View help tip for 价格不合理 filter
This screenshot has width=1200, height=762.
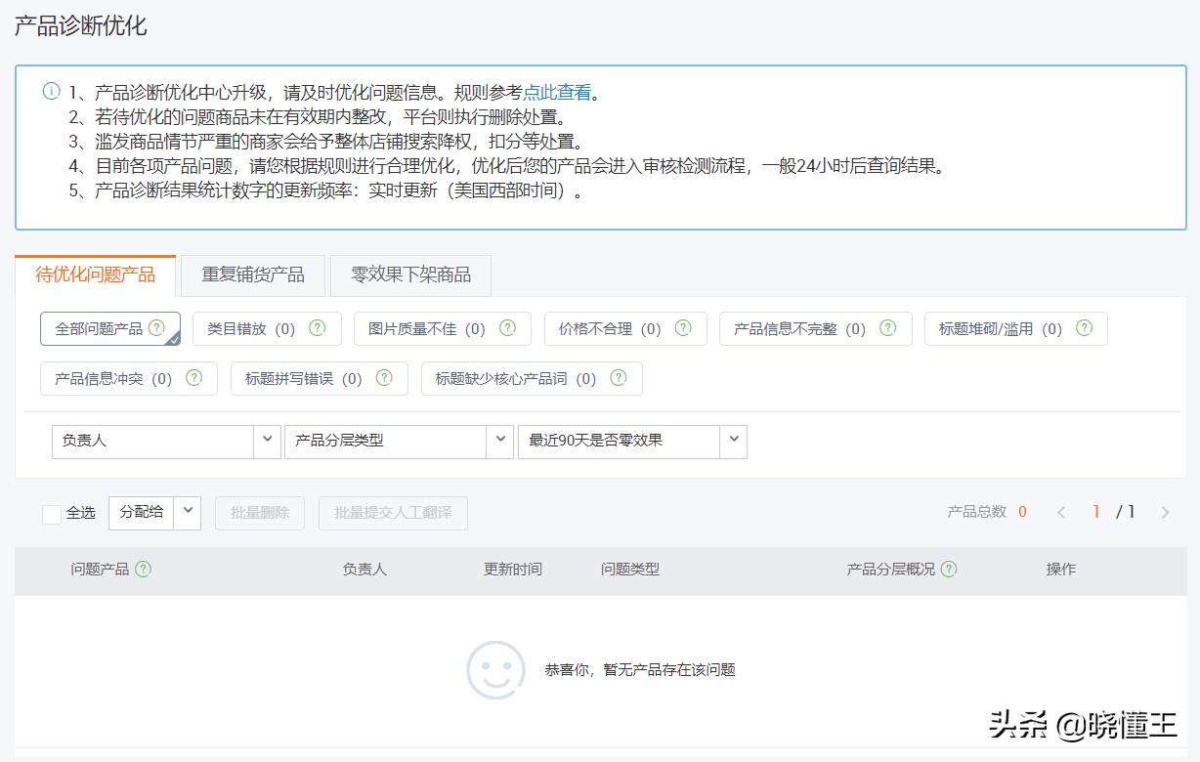click(x=682, y=329)
